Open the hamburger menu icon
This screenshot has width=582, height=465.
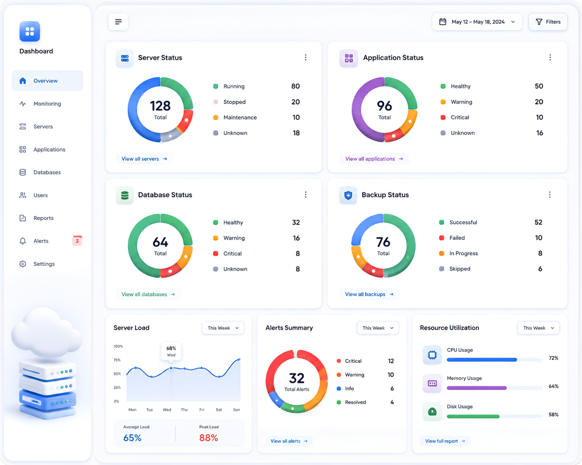point(118,22)
